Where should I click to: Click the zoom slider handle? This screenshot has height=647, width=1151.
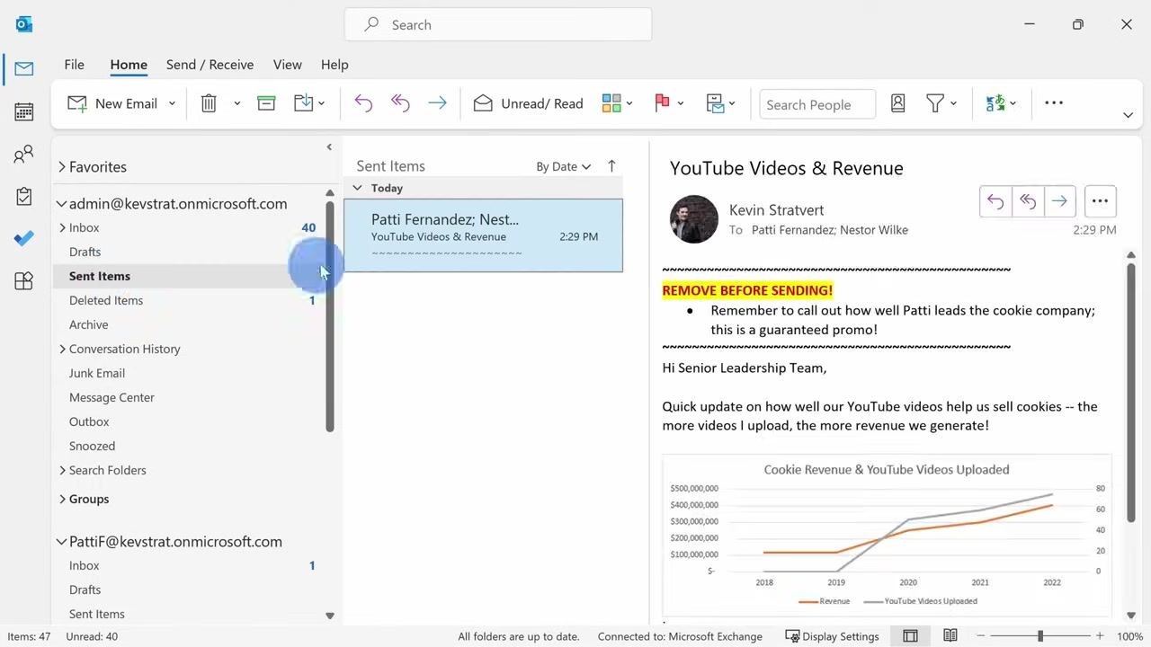(1040, 636)
